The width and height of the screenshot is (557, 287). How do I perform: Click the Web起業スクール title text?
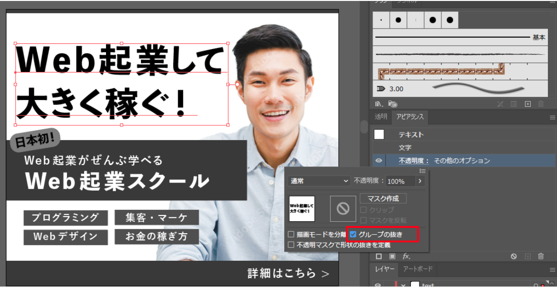pyautogui.click(x=117, y=181)
